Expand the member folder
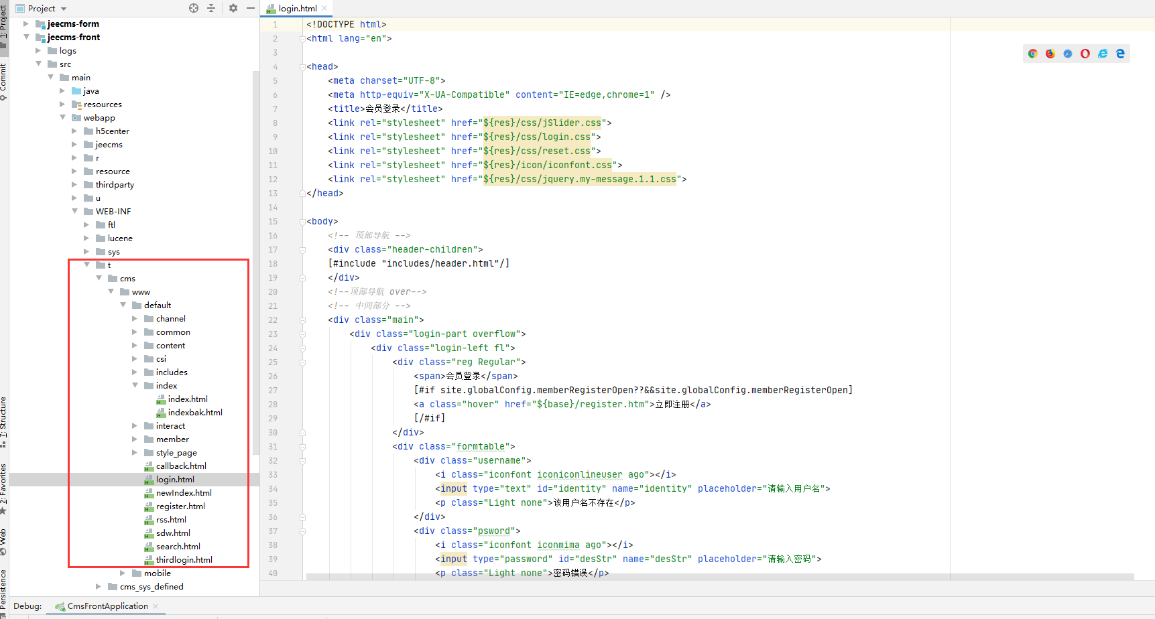Screen dimensions: 1155x619 pyautogui.click(x=135, y=439)
